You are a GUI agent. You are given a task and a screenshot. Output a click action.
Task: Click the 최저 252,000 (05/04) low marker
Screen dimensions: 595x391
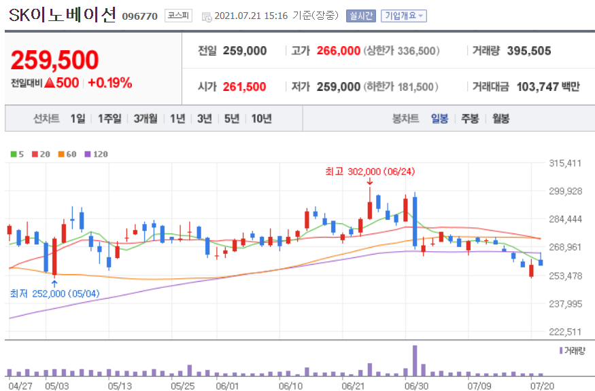(x=54, y=294)
